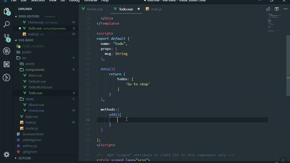The image size is (290, 163).
Task: Click the word methods in the code
Action: pyautogui.click(x=108, y=110)
